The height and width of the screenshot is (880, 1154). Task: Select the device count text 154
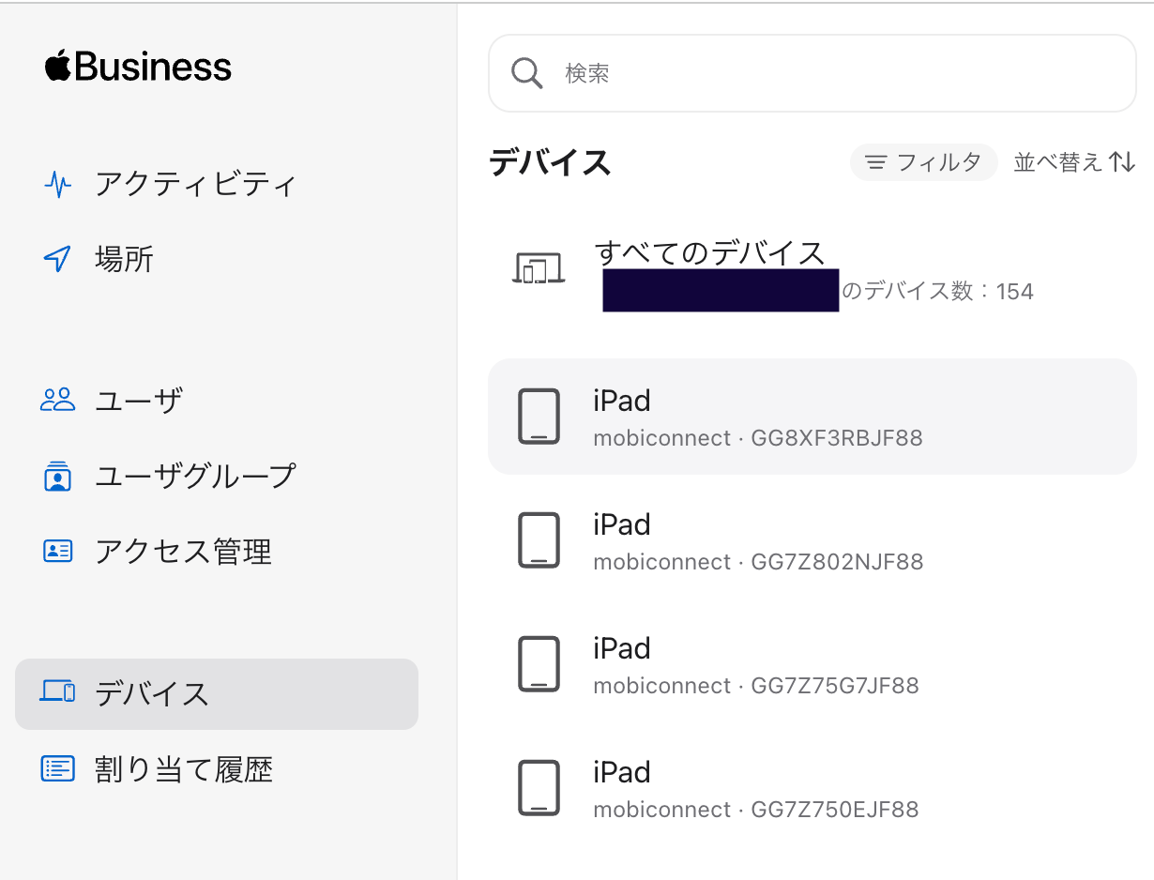click(1015, 292)
